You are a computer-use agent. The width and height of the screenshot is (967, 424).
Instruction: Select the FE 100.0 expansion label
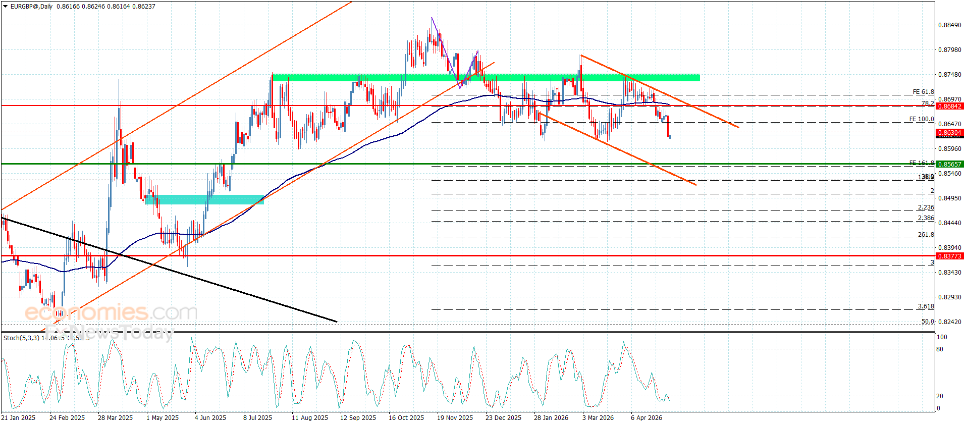tap(922, 119)
